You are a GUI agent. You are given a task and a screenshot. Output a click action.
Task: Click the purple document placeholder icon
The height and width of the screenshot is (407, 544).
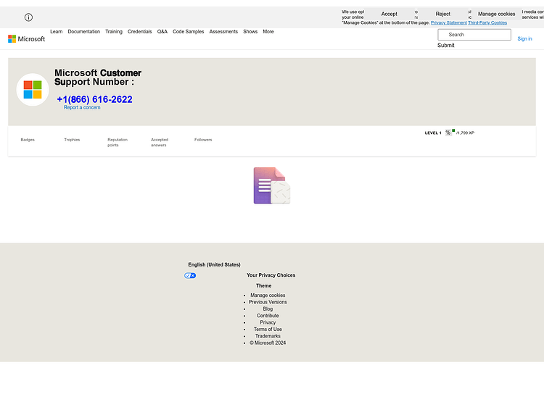(272, 185)
